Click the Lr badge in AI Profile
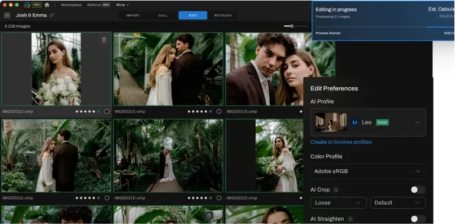The height and width of the screenshot is (224, 455). point(354,122)
